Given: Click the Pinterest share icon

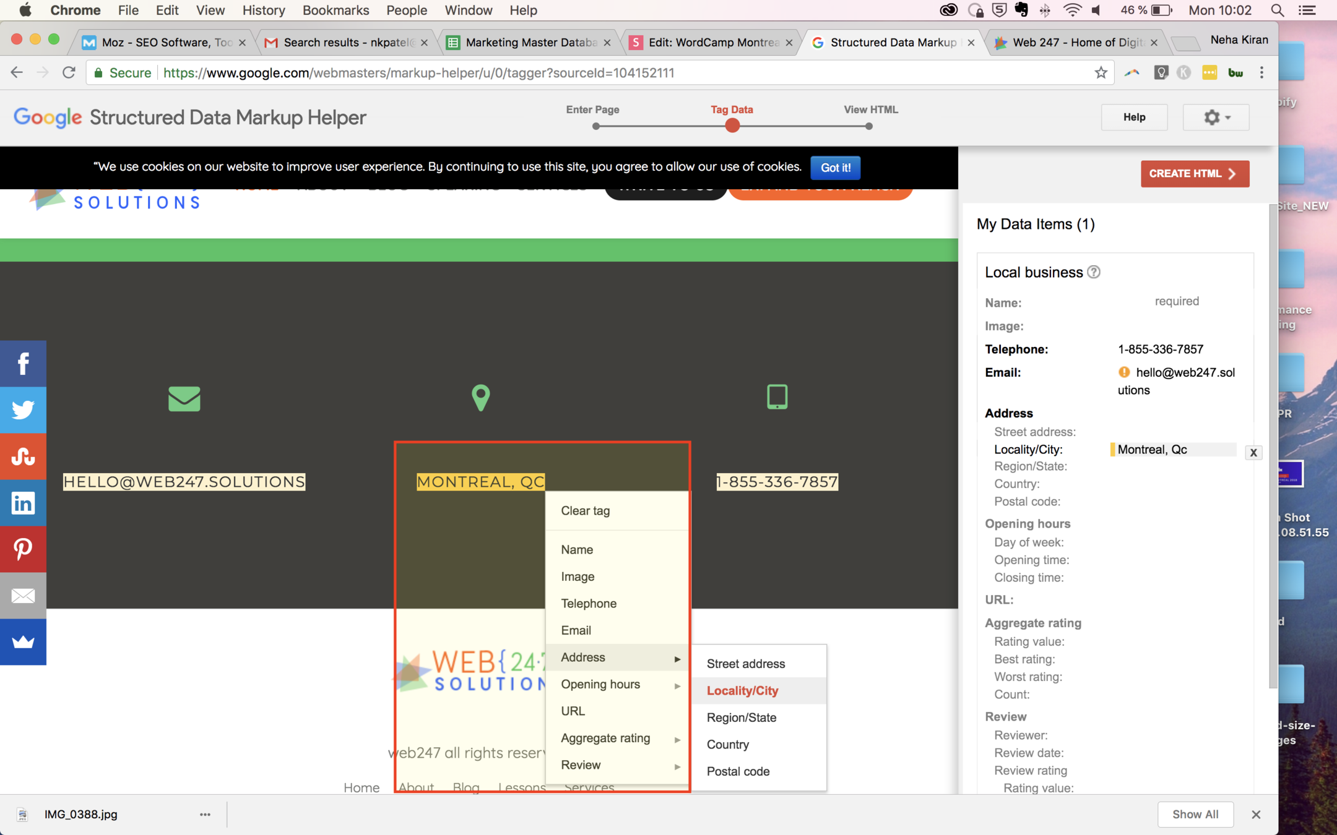Looking at the screenshot, I should tap(23, 549).
